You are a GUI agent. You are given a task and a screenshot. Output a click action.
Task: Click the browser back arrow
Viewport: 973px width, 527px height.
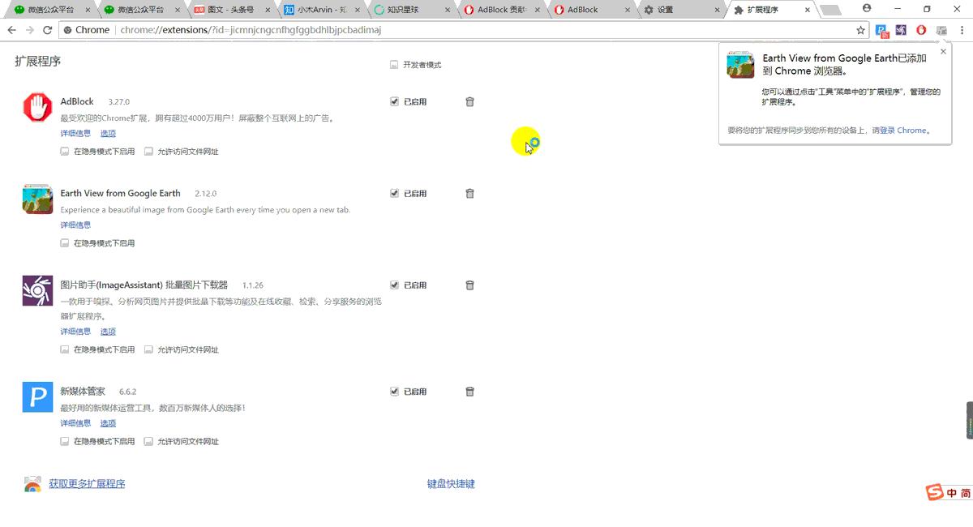tap(11, 30)
